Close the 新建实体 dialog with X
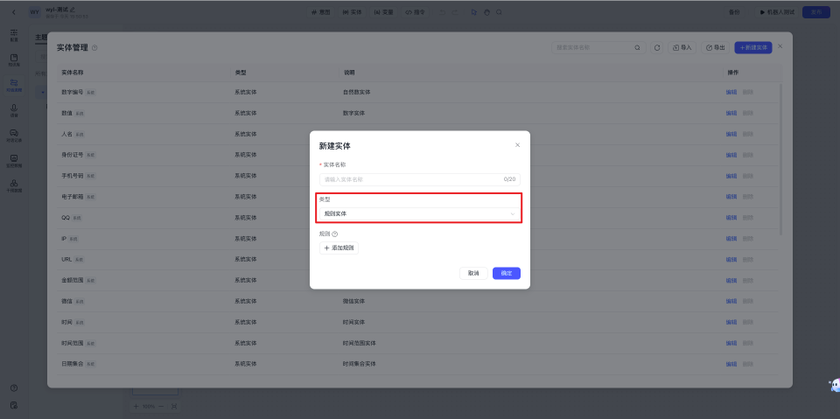This screenshot has height=419, width=840. 517,145
